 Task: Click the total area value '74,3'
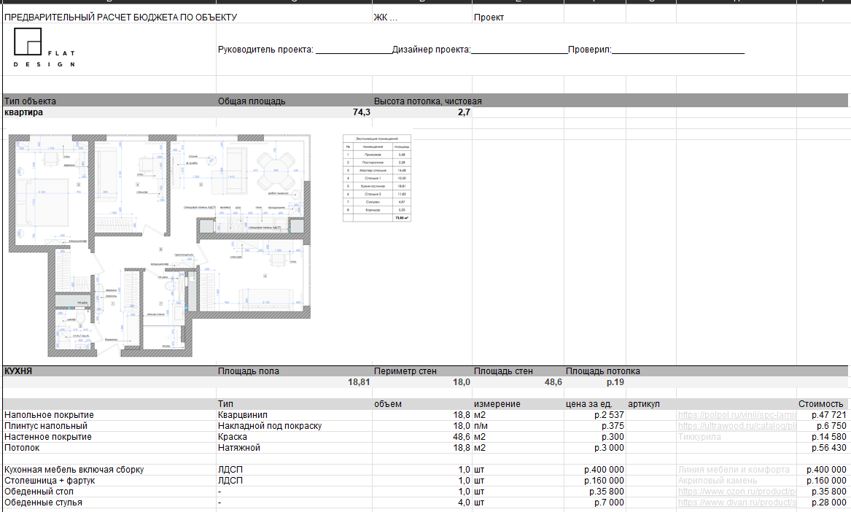tap(362, 112)
